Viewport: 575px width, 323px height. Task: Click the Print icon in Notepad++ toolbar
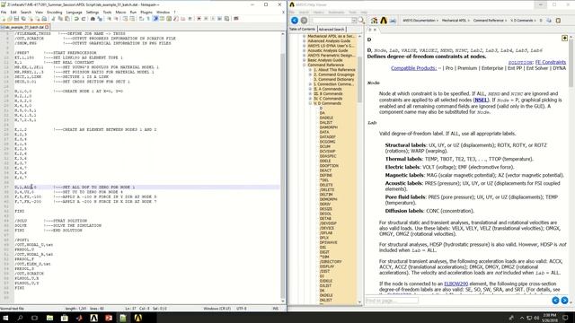(44, 19)
